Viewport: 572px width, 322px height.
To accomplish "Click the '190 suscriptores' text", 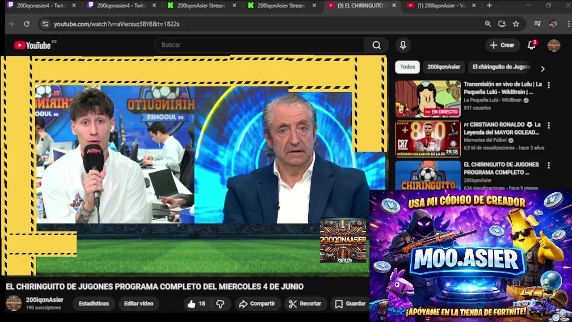I will 43,308.
